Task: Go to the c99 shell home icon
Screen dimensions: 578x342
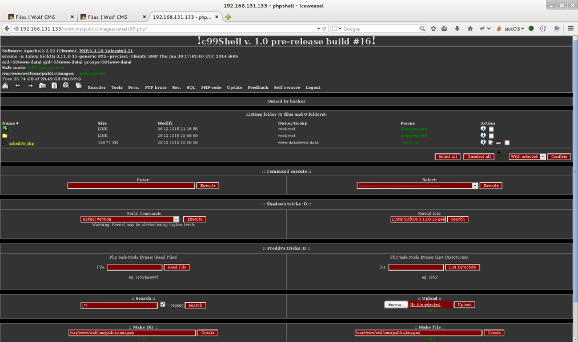Action: 5,85
